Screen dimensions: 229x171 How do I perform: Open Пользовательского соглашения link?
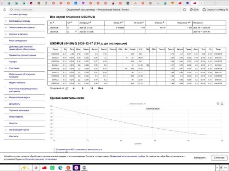click(x=41, y=159)
